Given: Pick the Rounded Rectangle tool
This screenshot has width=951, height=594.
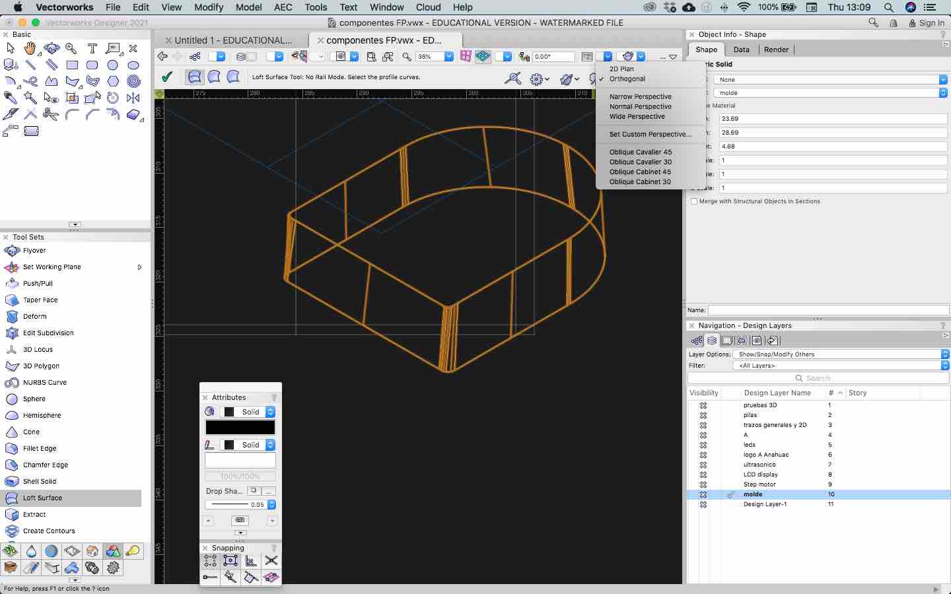Looking at the screenshot, I should click(x=92, y=65).
